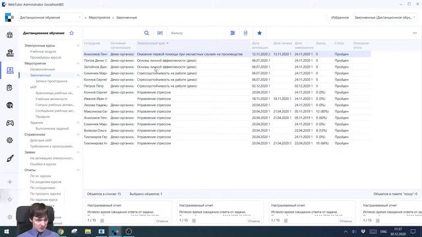Open the column settings sliders icon

tap(160, 33)
